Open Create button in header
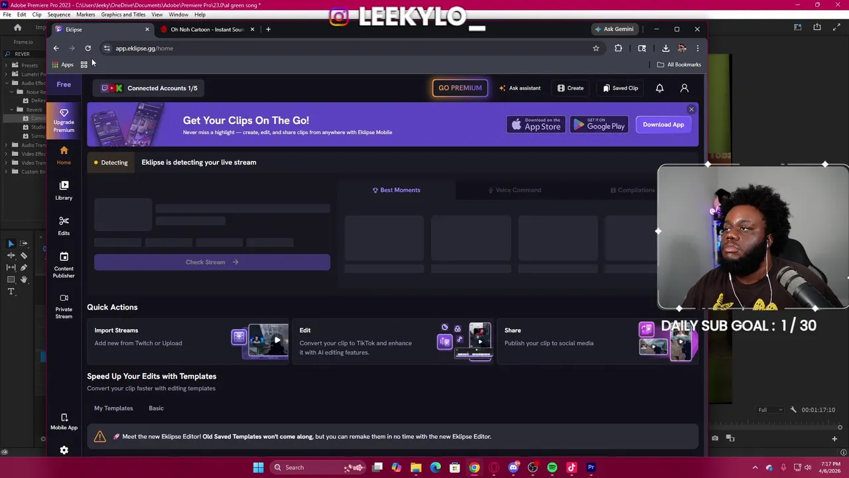 pyautogui.click(x=570, y=88)
